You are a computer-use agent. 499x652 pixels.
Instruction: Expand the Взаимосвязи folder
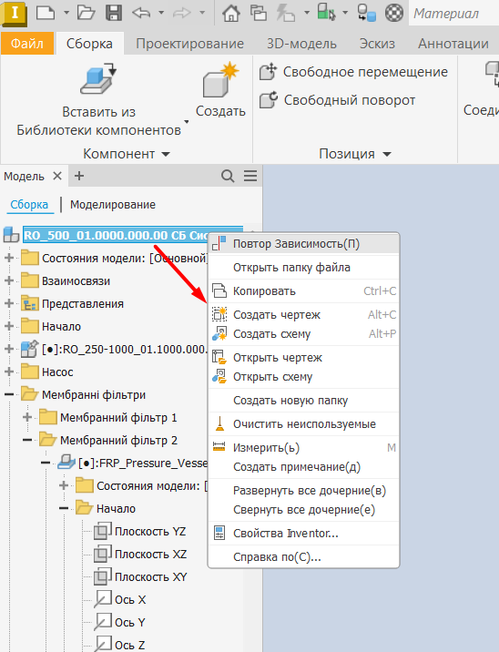pyautogui.click(x=9, y=280)
